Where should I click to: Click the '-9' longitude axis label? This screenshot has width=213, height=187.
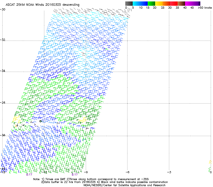86,172
